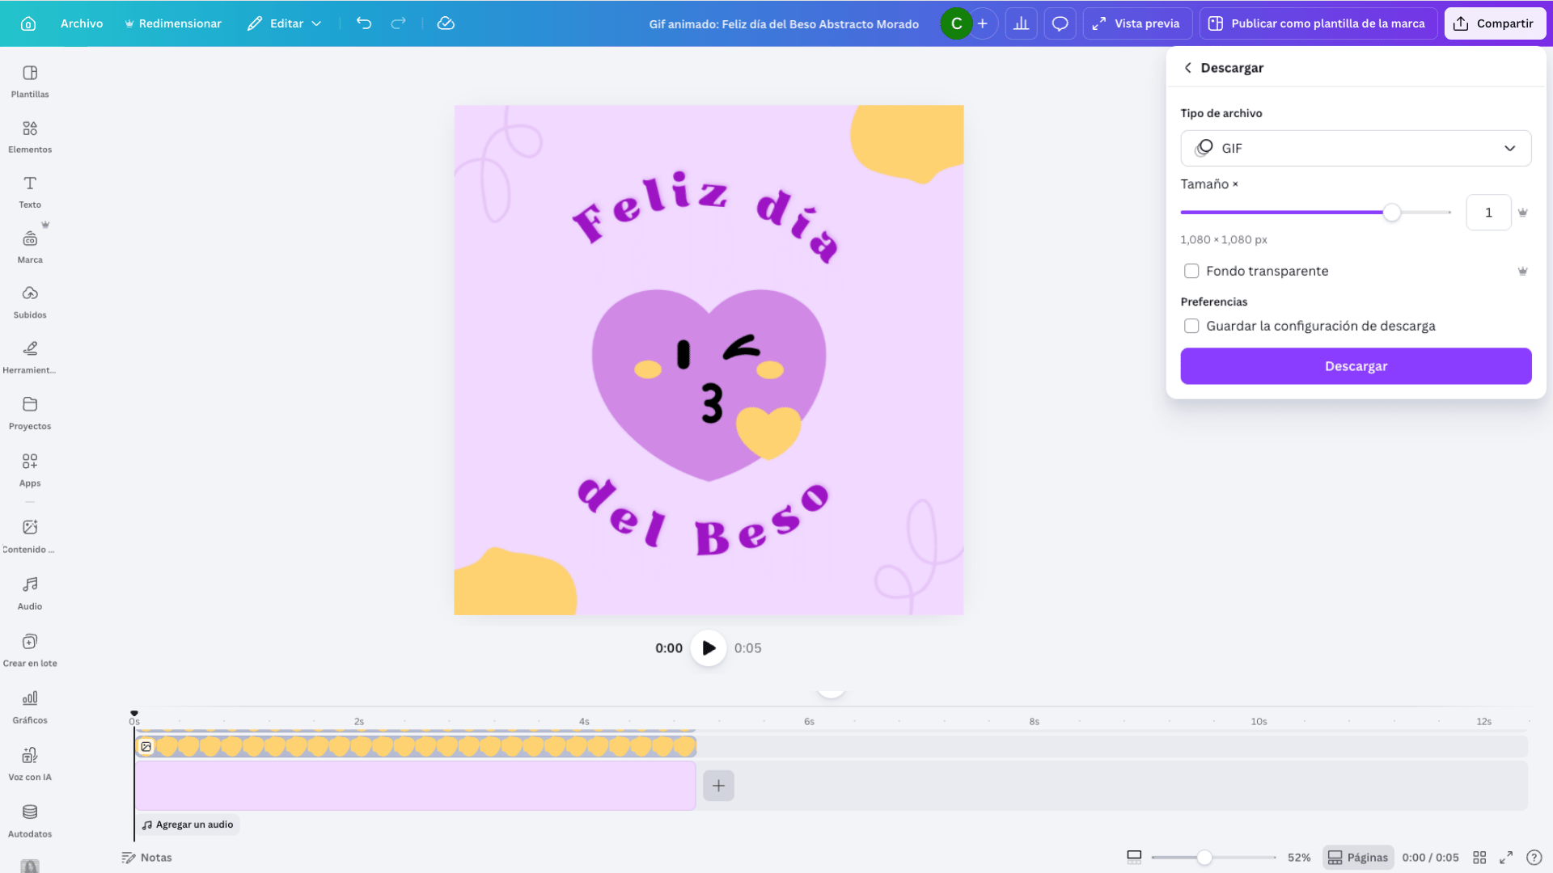Add collaborator with plus icon

click(983, 23)
